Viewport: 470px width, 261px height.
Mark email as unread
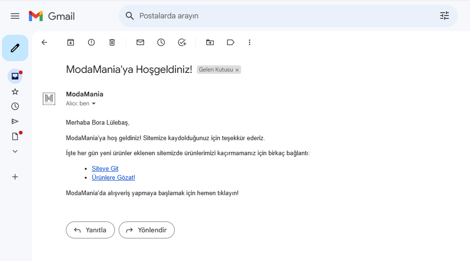tap(140, 42)
